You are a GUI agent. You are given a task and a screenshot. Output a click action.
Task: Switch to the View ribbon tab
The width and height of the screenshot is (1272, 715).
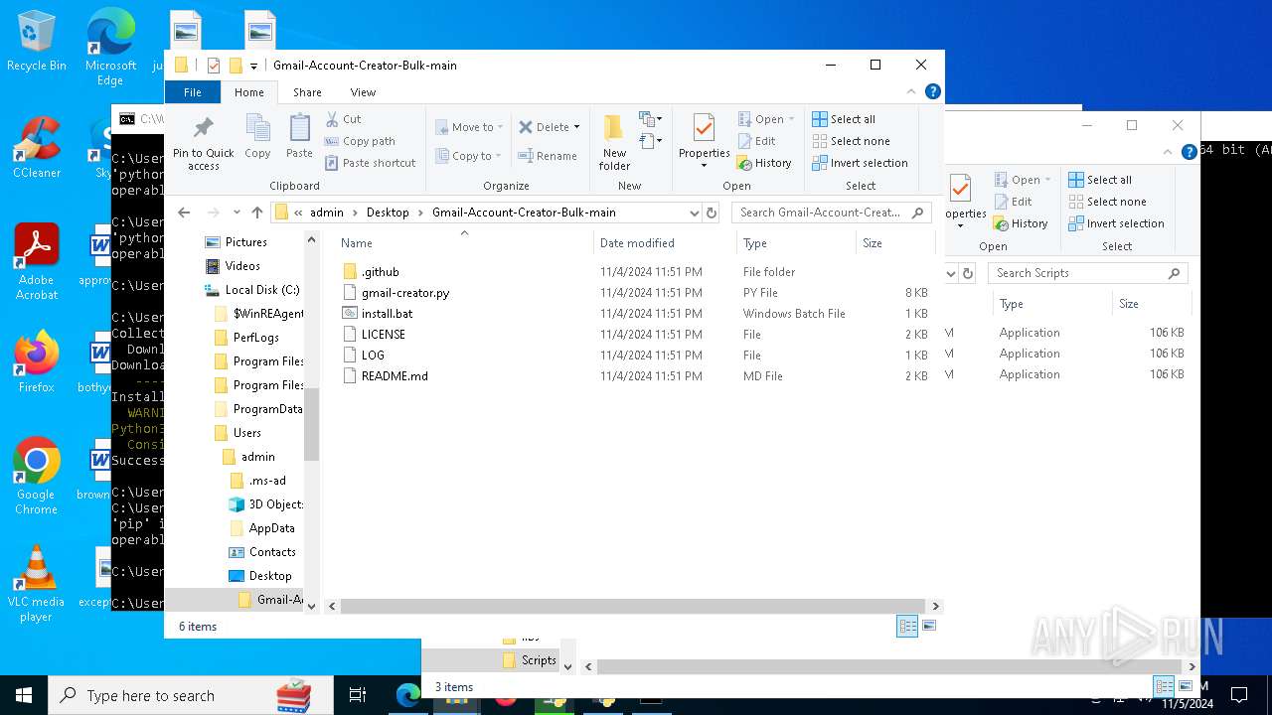[x=363, y=92]
